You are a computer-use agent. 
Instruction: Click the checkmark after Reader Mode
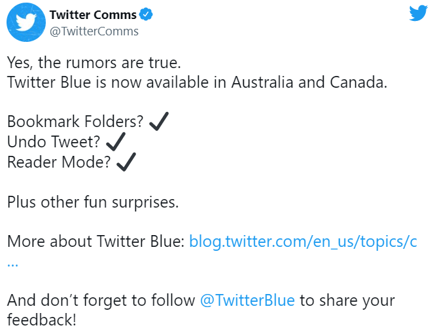coord(126,161)
